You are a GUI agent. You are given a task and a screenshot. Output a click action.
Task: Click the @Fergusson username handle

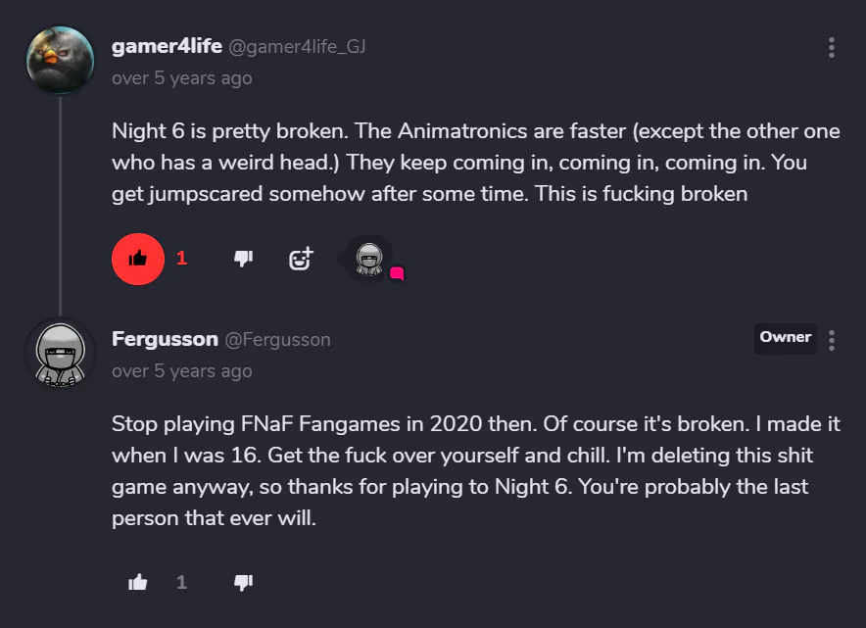click(278, 340)
